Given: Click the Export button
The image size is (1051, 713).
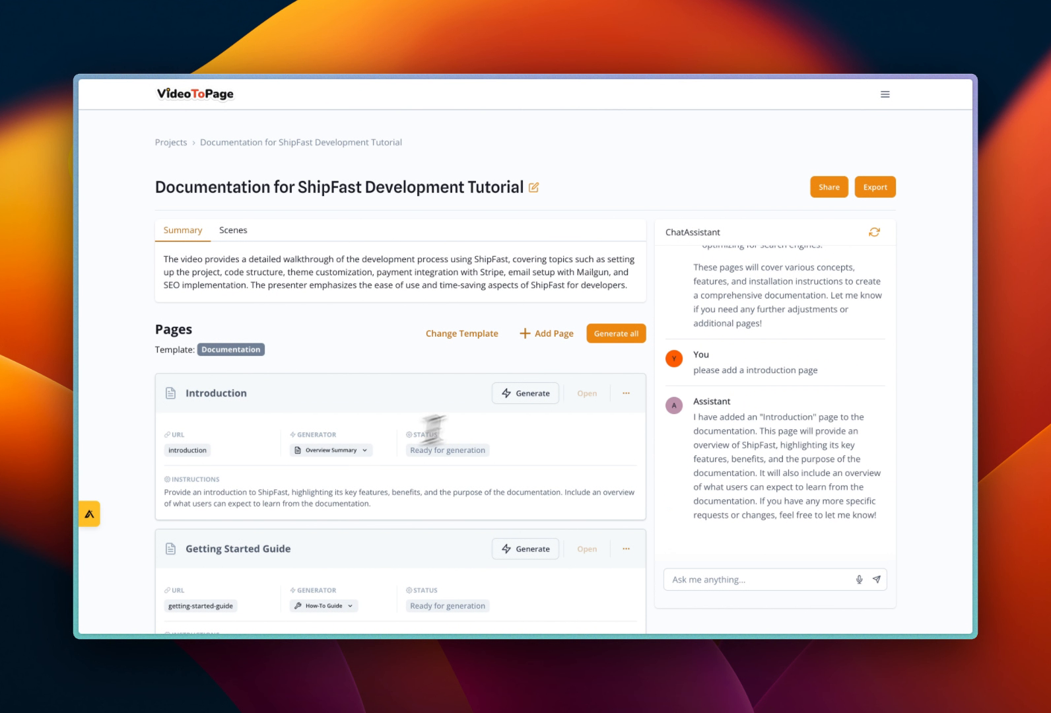Looking at the screenshot, I should coord(875,187).
